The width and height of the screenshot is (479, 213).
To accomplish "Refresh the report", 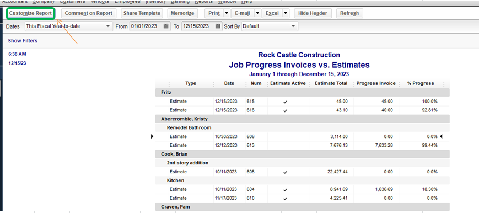I will [349, 13].
